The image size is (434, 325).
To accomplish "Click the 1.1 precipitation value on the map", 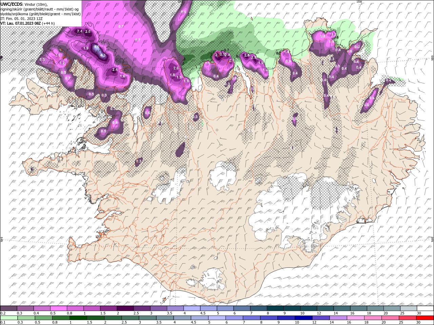I will [x=58, y=56].
